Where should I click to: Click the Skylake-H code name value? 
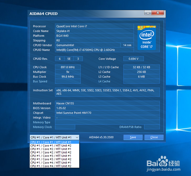(94, 31)
